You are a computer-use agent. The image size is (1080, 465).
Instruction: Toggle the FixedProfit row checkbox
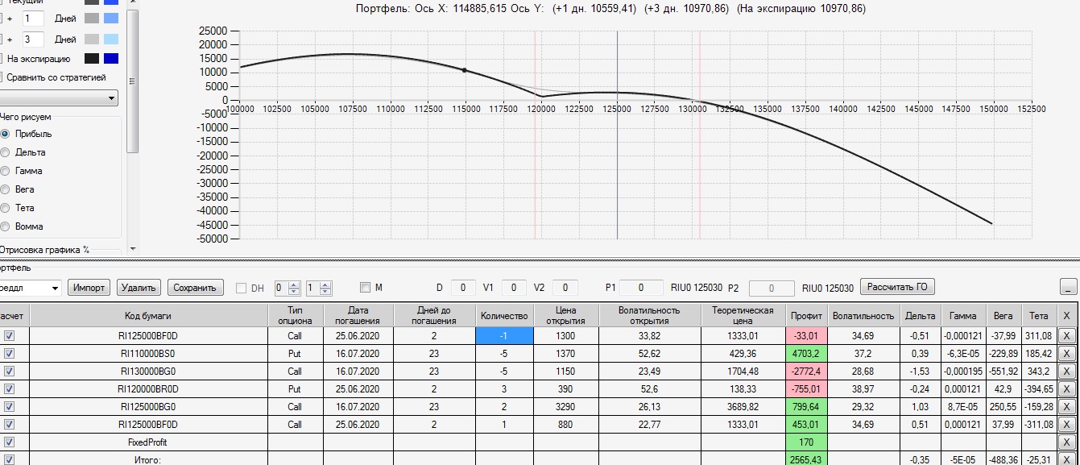click(9, 442)
